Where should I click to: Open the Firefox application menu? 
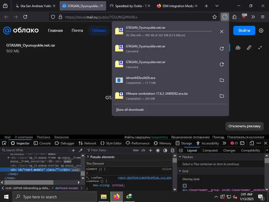coord(262,17)
